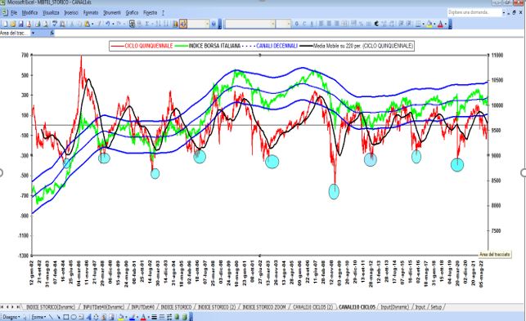Open the Grafico menu
This screenshot has height=321, width=526.
point(132,13)
